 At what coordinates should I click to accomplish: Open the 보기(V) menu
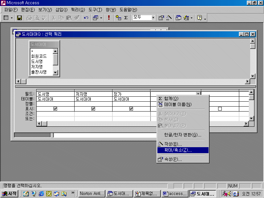tap(45, 10)
